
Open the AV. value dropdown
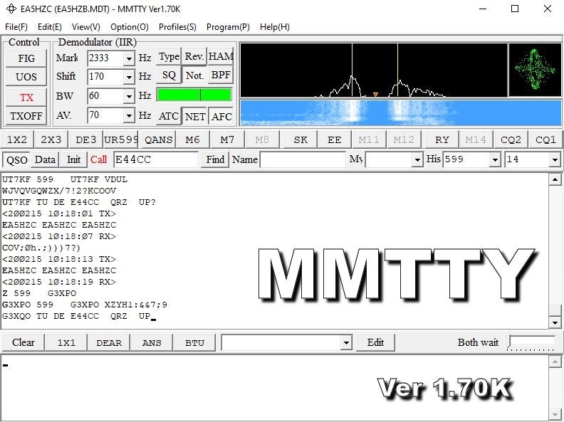click(x=129, y=116)
